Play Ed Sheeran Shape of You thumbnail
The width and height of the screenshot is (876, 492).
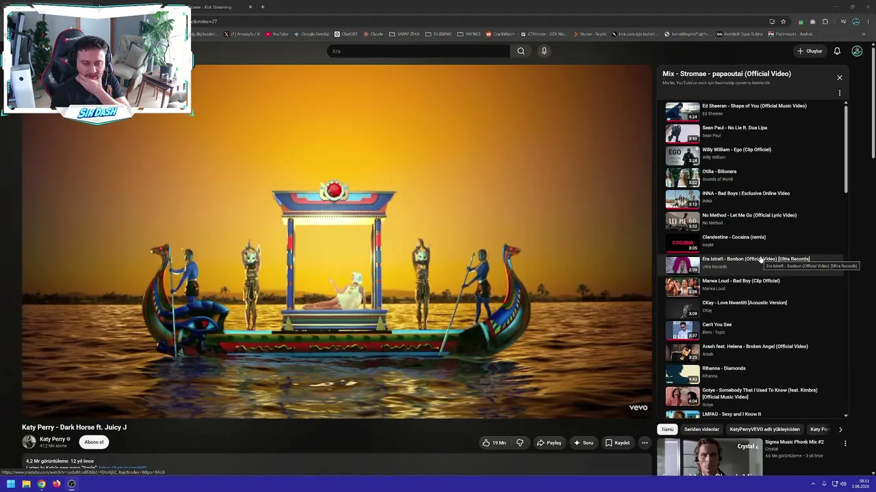coord(682,111)
